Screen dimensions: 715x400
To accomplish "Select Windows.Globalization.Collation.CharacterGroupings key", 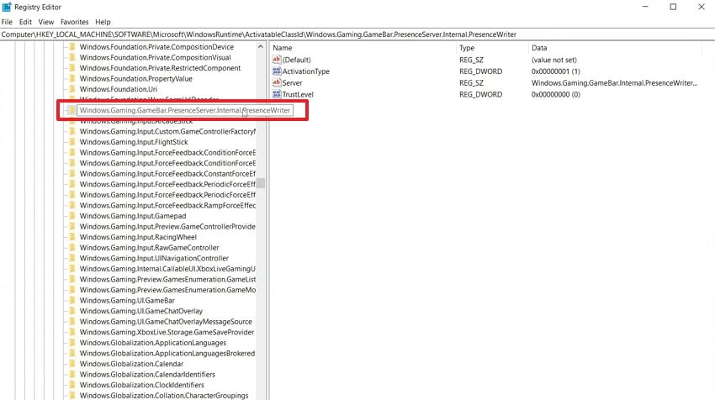I will click(164, 395).
